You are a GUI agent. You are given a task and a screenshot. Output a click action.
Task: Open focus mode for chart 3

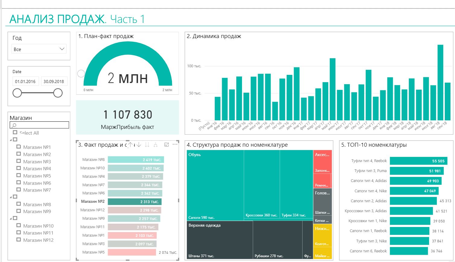coord(167,145)
